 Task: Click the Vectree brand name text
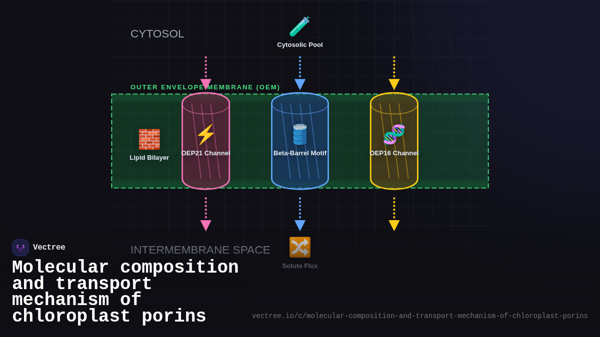(x=49, y=247)
